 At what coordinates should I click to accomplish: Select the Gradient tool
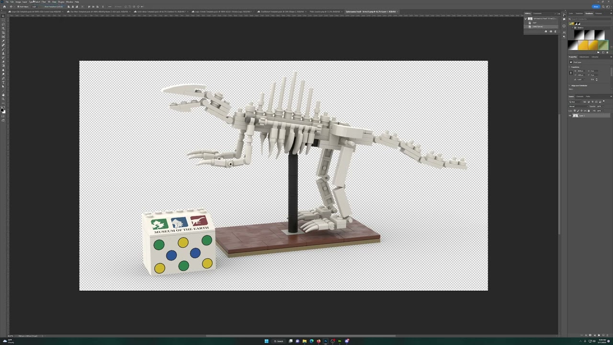click(x=3, y=66)
